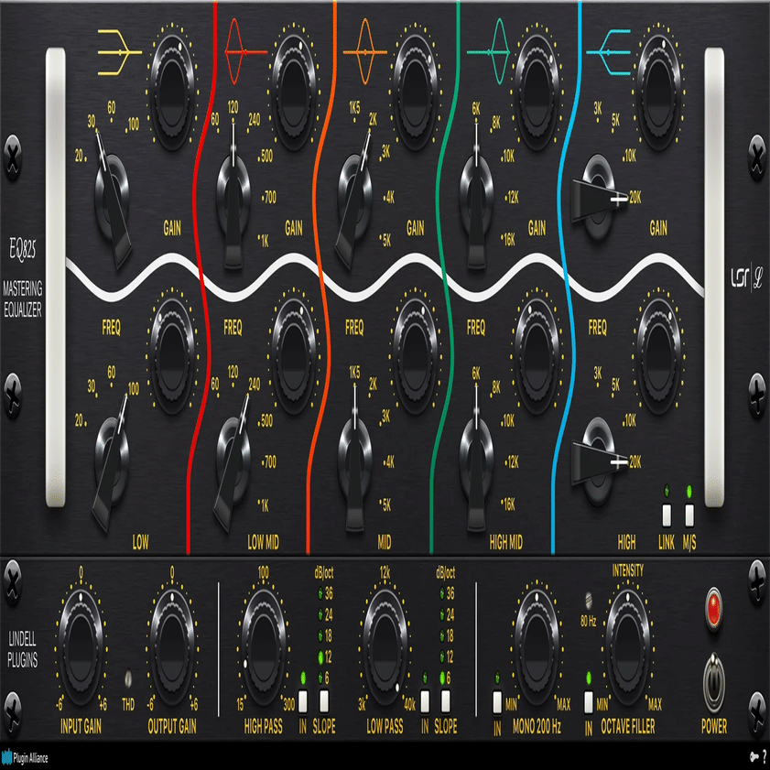This screenshot has height=770, width=770.
Task: Click the upper row MID frequency selector switch
Action: click(x=354, y=199)
